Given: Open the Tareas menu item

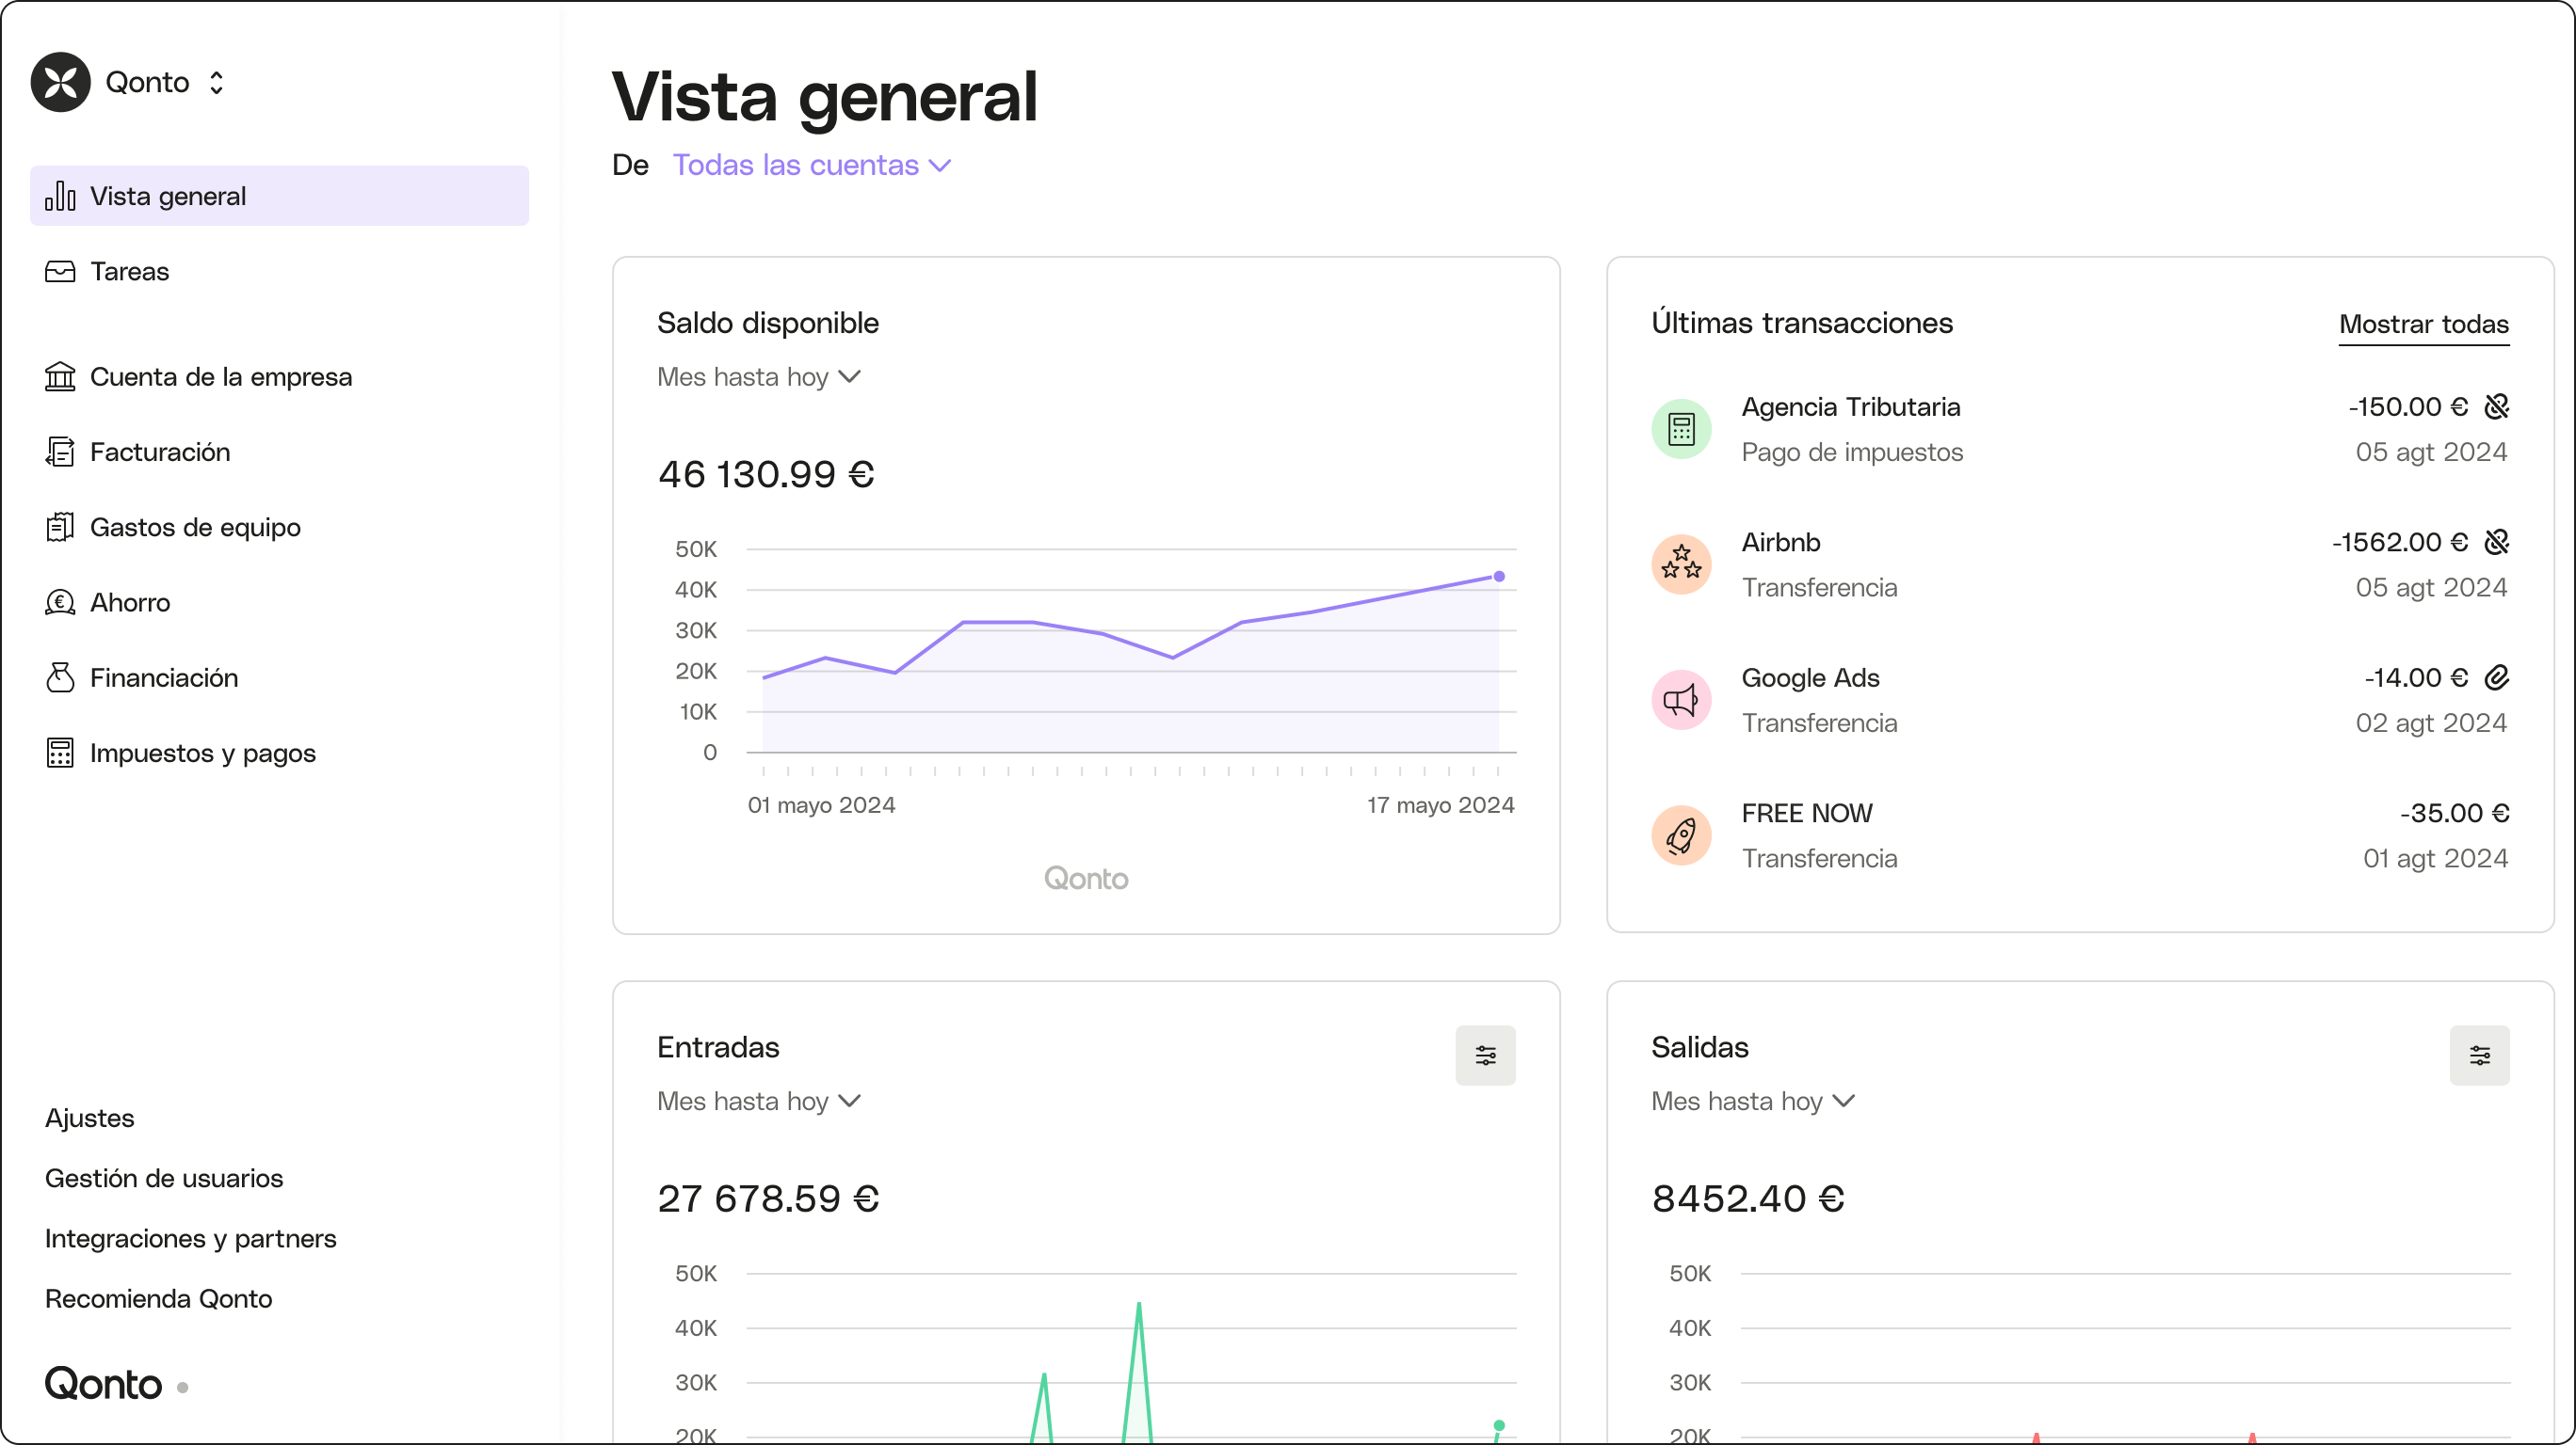Looking at the screenshot, I should coord(279,271).
